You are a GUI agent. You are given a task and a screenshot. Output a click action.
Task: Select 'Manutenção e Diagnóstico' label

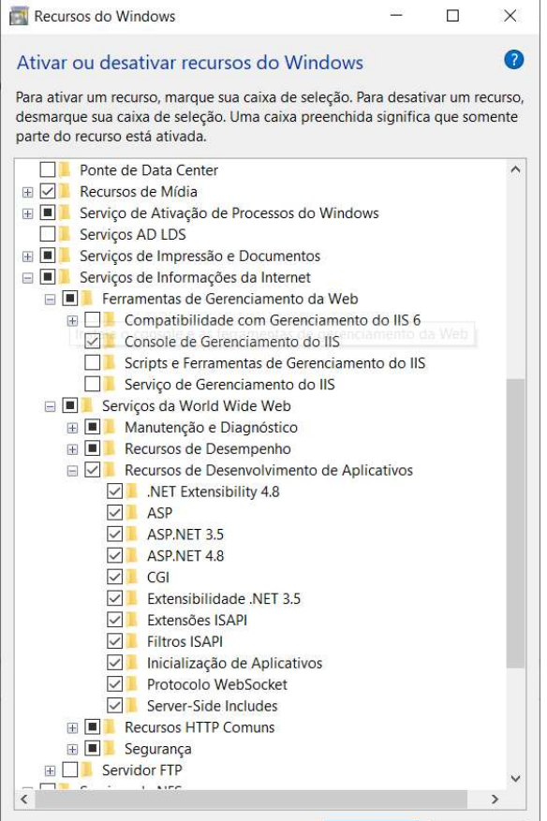coord(211,427)
